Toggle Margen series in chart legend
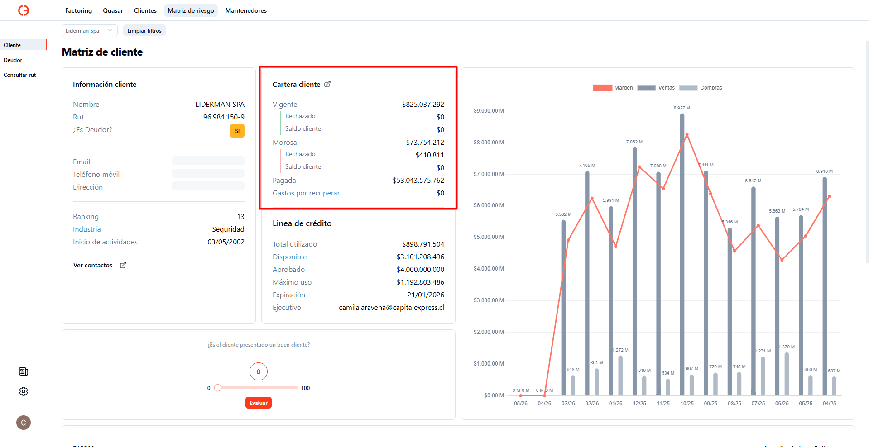The width and height of the screenshot is (869, 447). (x=612, y=88)
